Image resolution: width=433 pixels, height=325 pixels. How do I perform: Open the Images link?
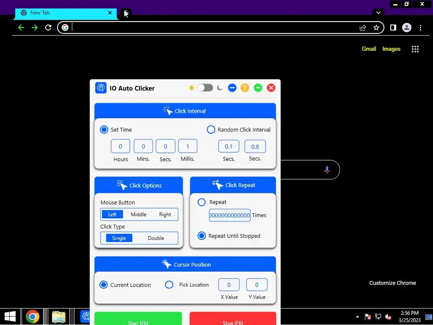click(x=391, y=49)
